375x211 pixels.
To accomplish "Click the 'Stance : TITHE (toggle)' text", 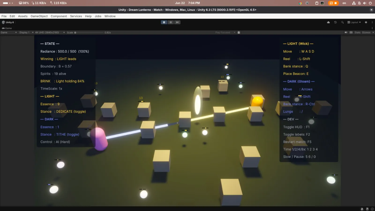I will (x=60, y=134).
